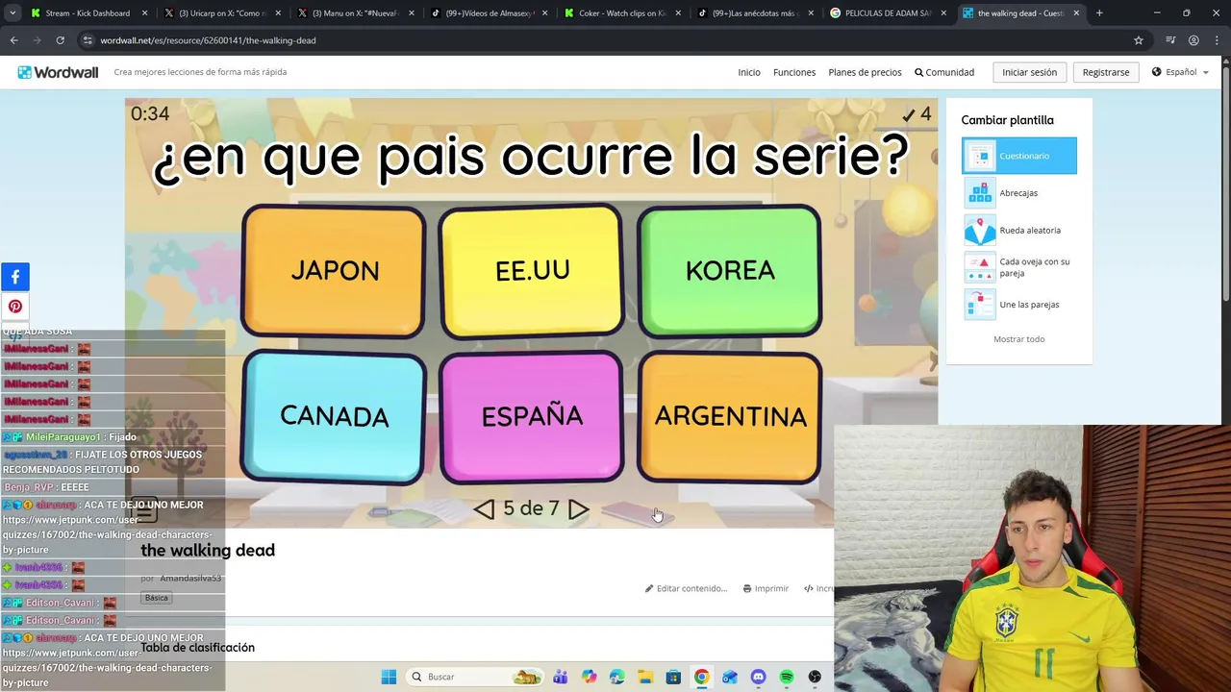The image size is (1231, 692).
Task: Open the tab search dropdown arrow
Action: point(12,13)
